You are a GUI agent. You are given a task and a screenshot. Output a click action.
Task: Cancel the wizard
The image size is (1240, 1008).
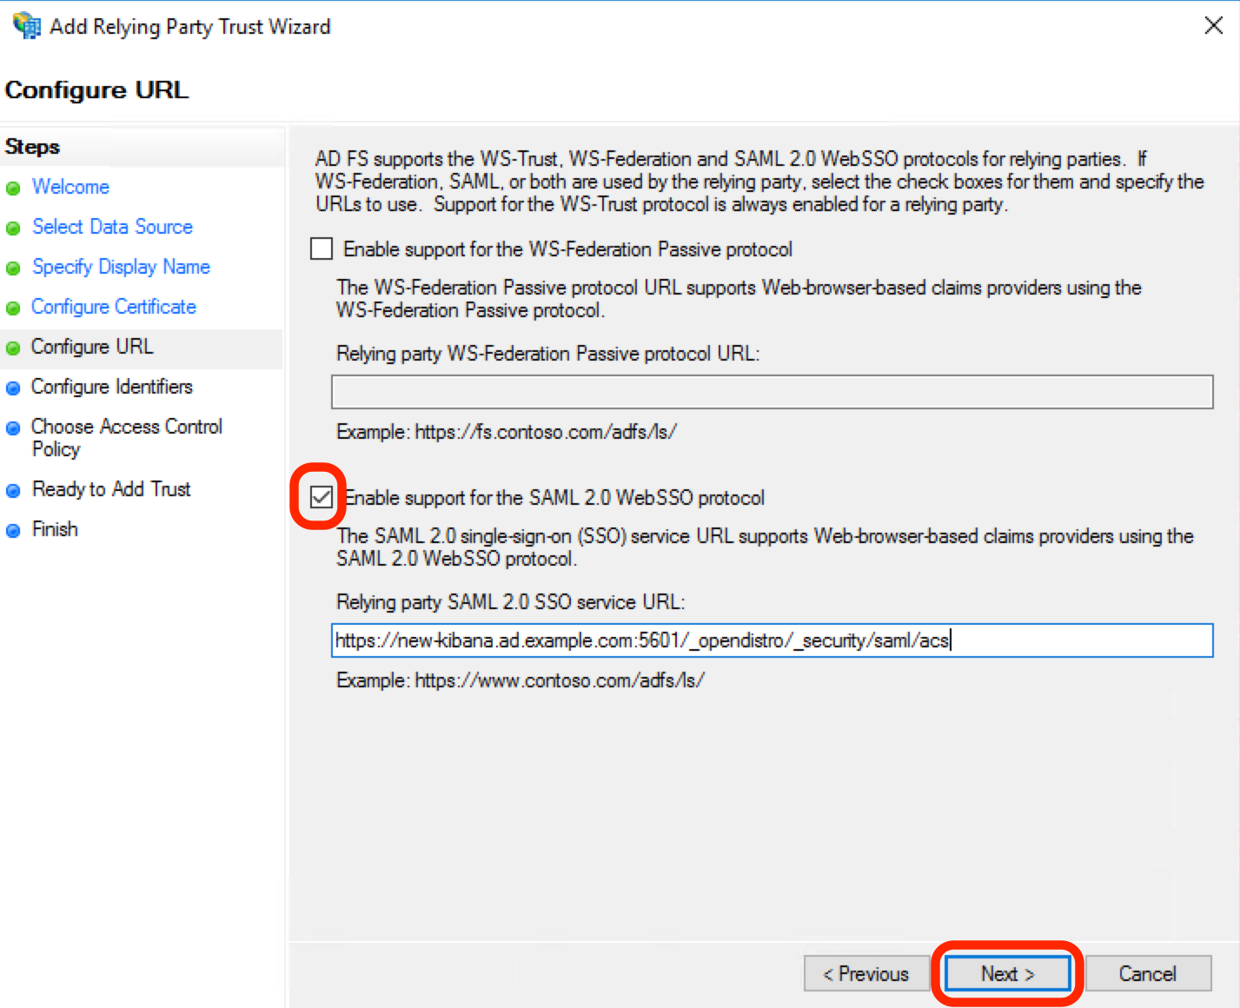pos(1148,973)
